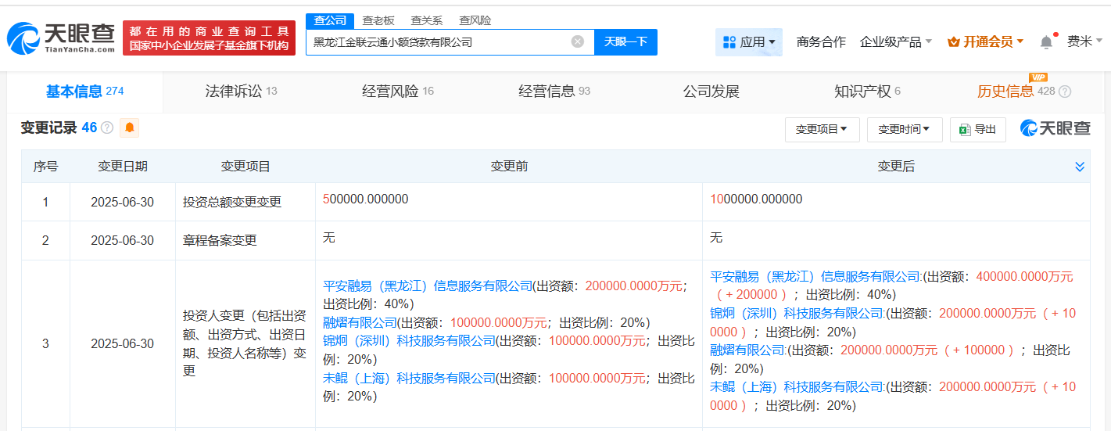The height and width of the screenshot is (431, 1111).
Task: Open 锦炯（深圳）科技服务有限公司 in 变更前 column
Action: 410,341
